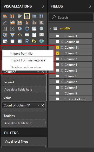The width and height of the screenshot is (94, 152).
Task: Insert a Map globe visual
Action: pyautogui.click(x=41, y=29)
